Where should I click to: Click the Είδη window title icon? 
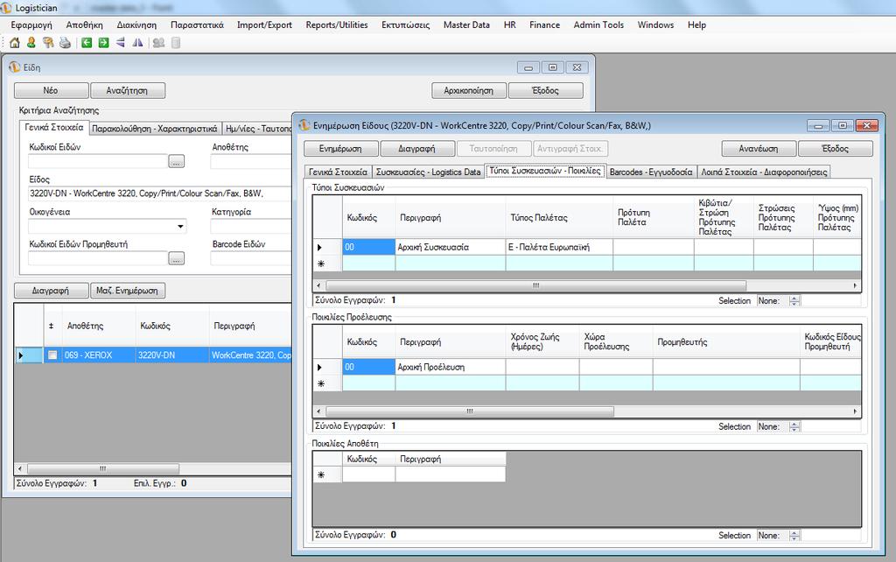point(15,67)
